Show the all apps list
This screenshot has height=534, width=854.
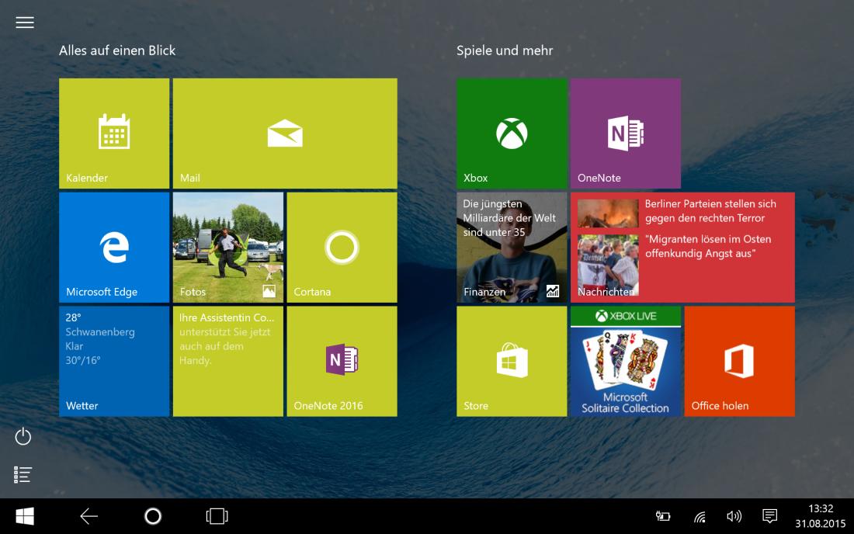point(23,474)
